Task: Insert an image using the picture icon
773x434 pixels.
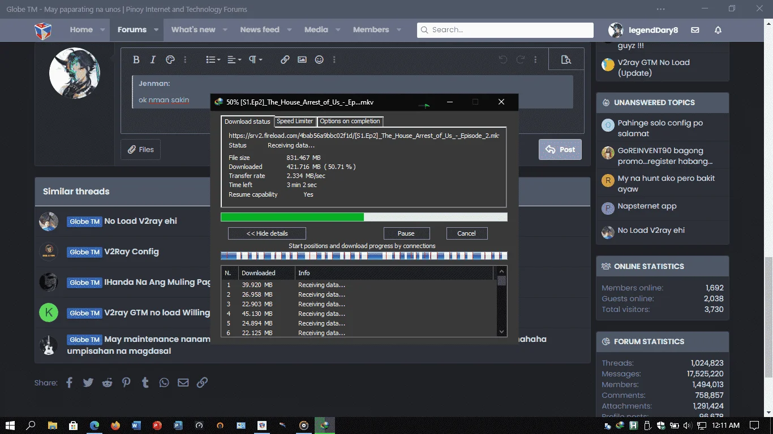Action: pyautogui.click(x=302, y=59)
